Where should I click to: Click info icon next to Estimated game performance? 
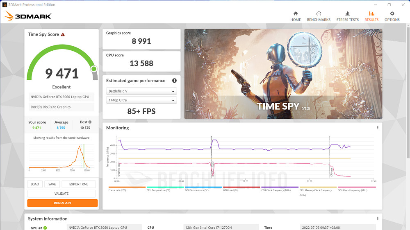[174, 81]
